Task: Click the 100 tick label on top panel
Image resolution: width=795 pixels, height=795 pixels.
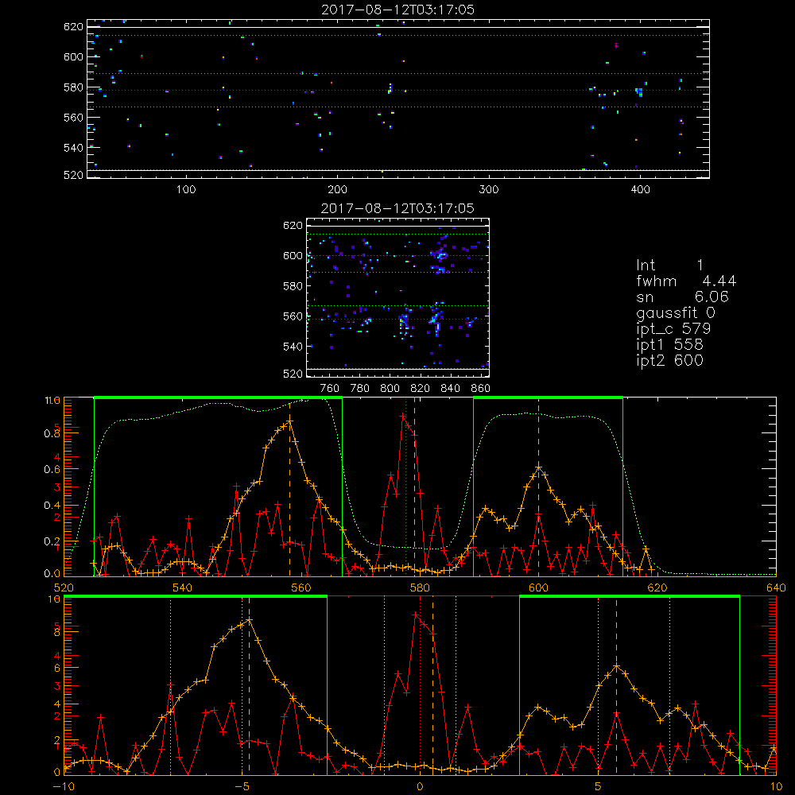Action: tap(186, 190)
